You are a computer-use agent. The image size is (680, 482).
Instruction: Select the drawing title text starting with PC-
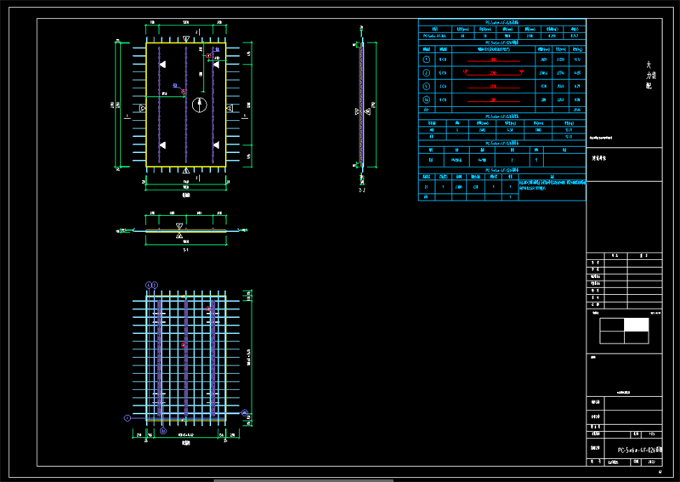640,451
